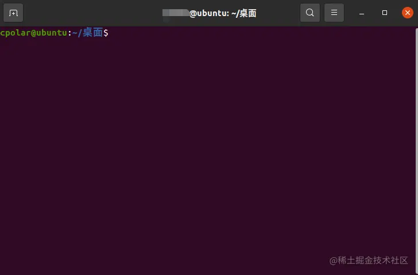
Task: Click the green ubuntu hostname in the prompt
Action: [52, 33]
